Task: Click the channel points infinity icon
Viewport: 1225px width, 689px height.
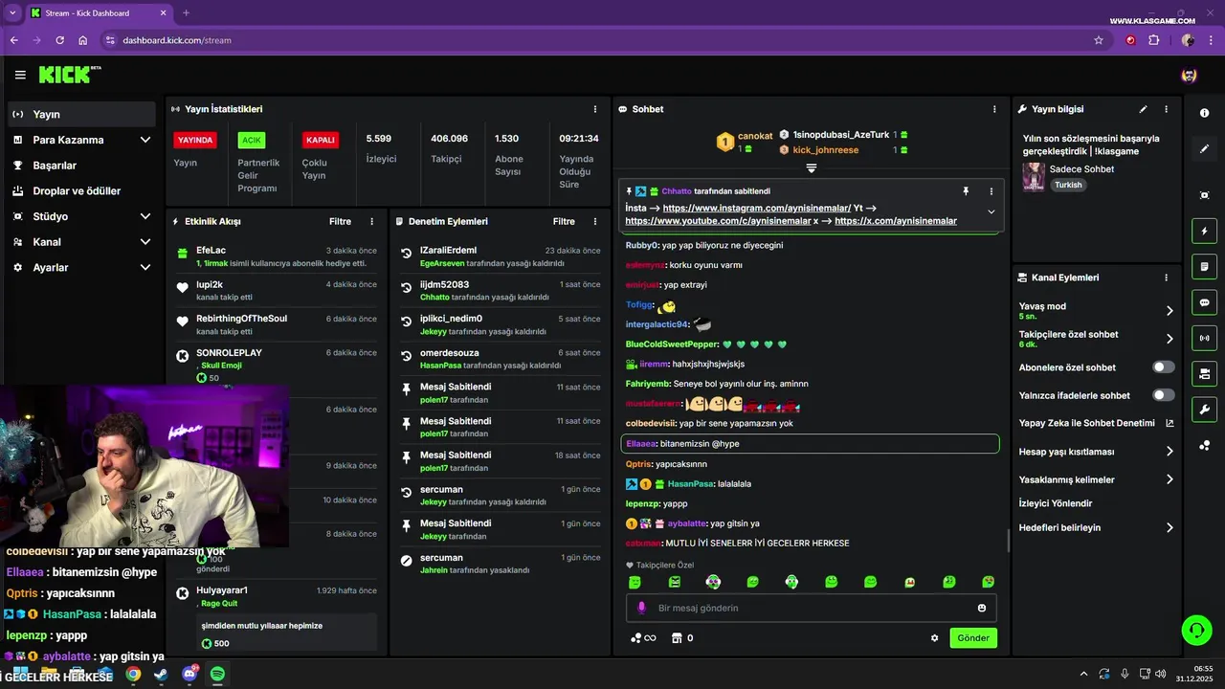Action: click(643, 638)
